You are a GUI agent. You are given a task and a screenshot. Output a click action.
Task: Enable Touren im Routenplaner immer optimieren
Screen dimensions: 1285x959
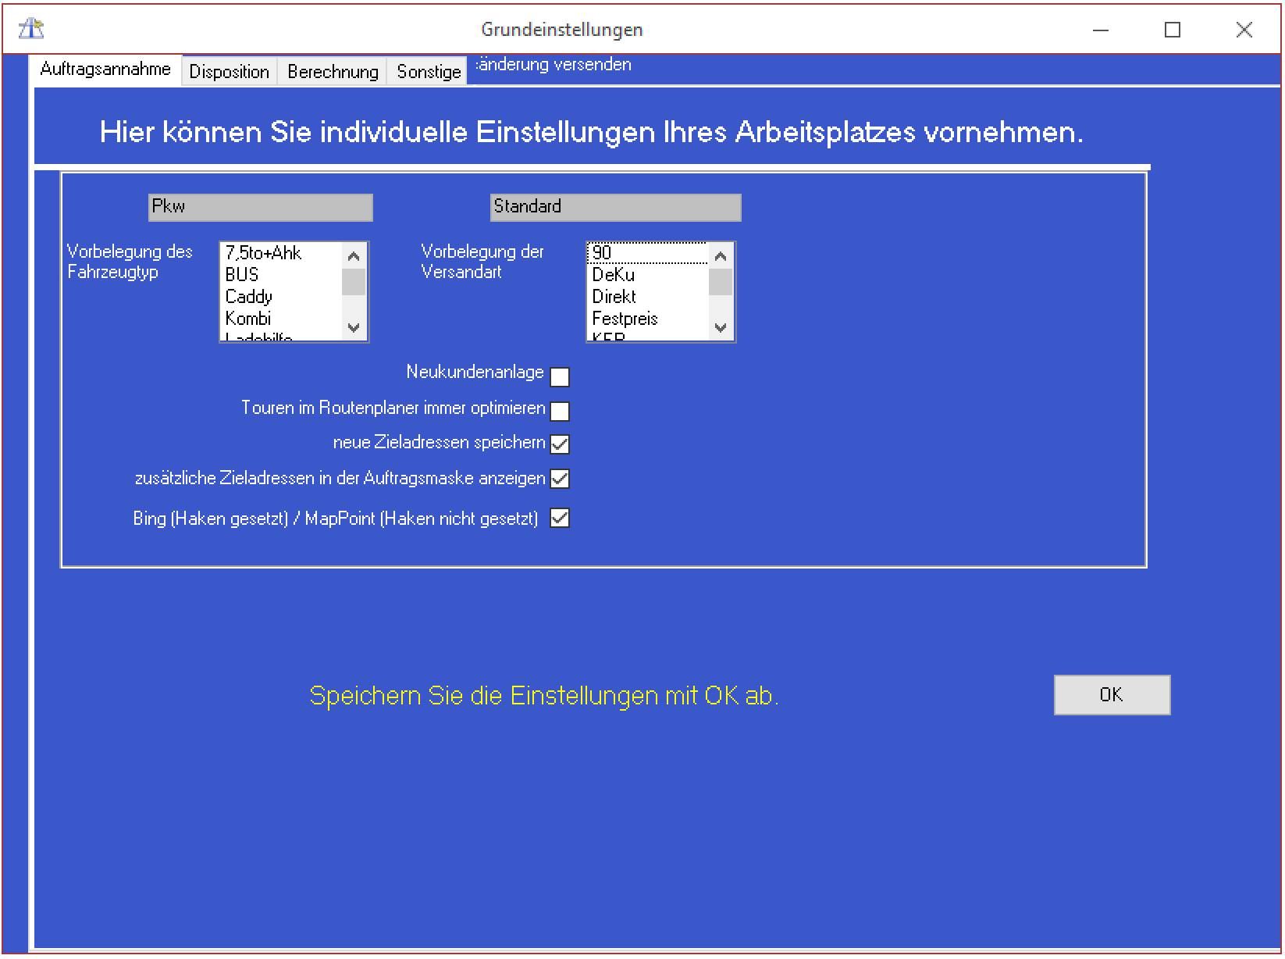tap(560, 411)
